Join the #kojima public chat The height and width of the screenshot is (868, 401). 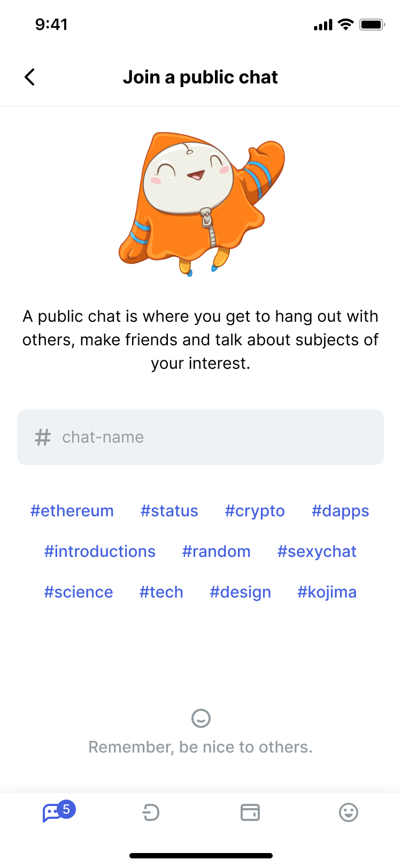327,592
